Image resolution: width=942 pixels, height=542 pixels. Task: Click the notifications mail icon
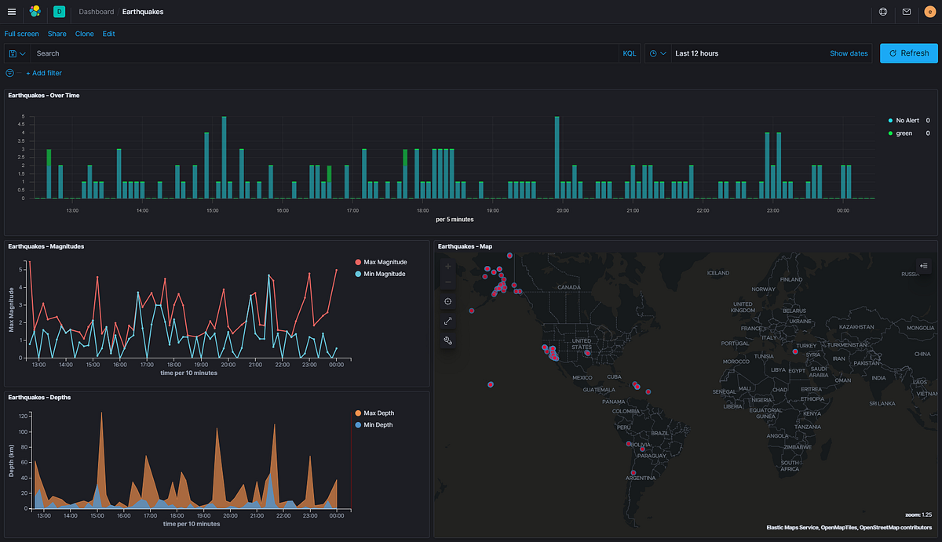coord(907,12)
